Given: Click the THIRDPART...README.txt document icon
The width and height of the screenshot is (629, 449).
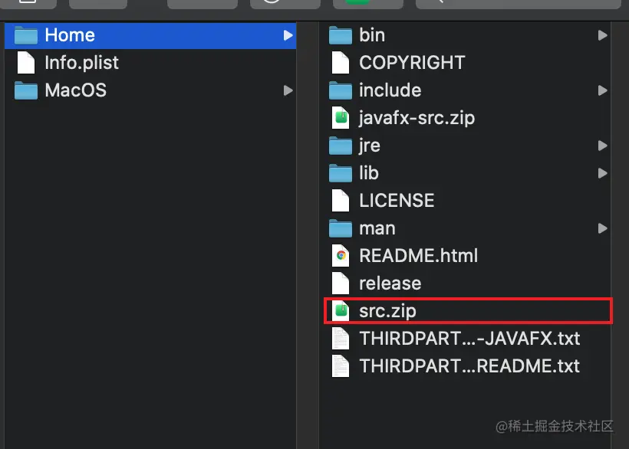Looking at the screenshot, I should click(340, 366).
